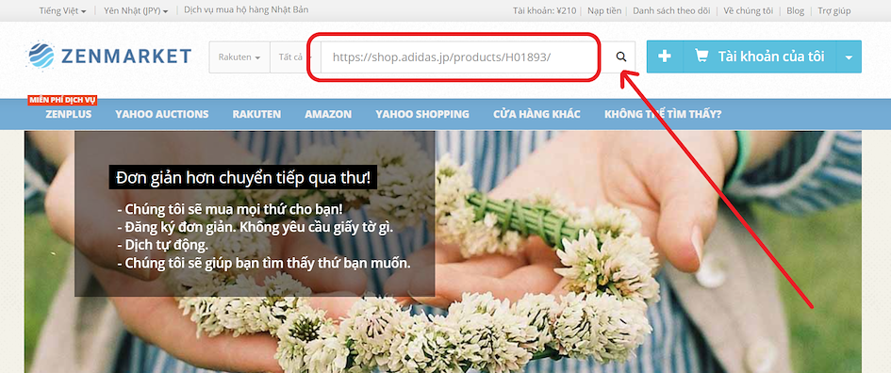This screenshot has height=373, width=891.
Task: Expand the Rakuten store selector
Action: coord(239,57)
